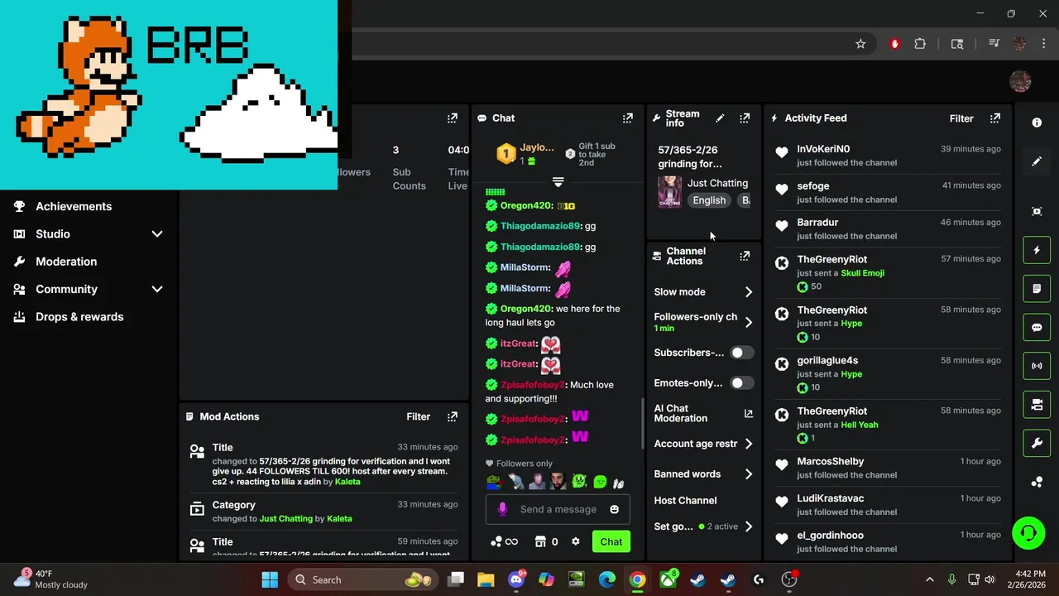Open the emoji picker in message box
1059x596 pixels.
click(x=614, y=509)
